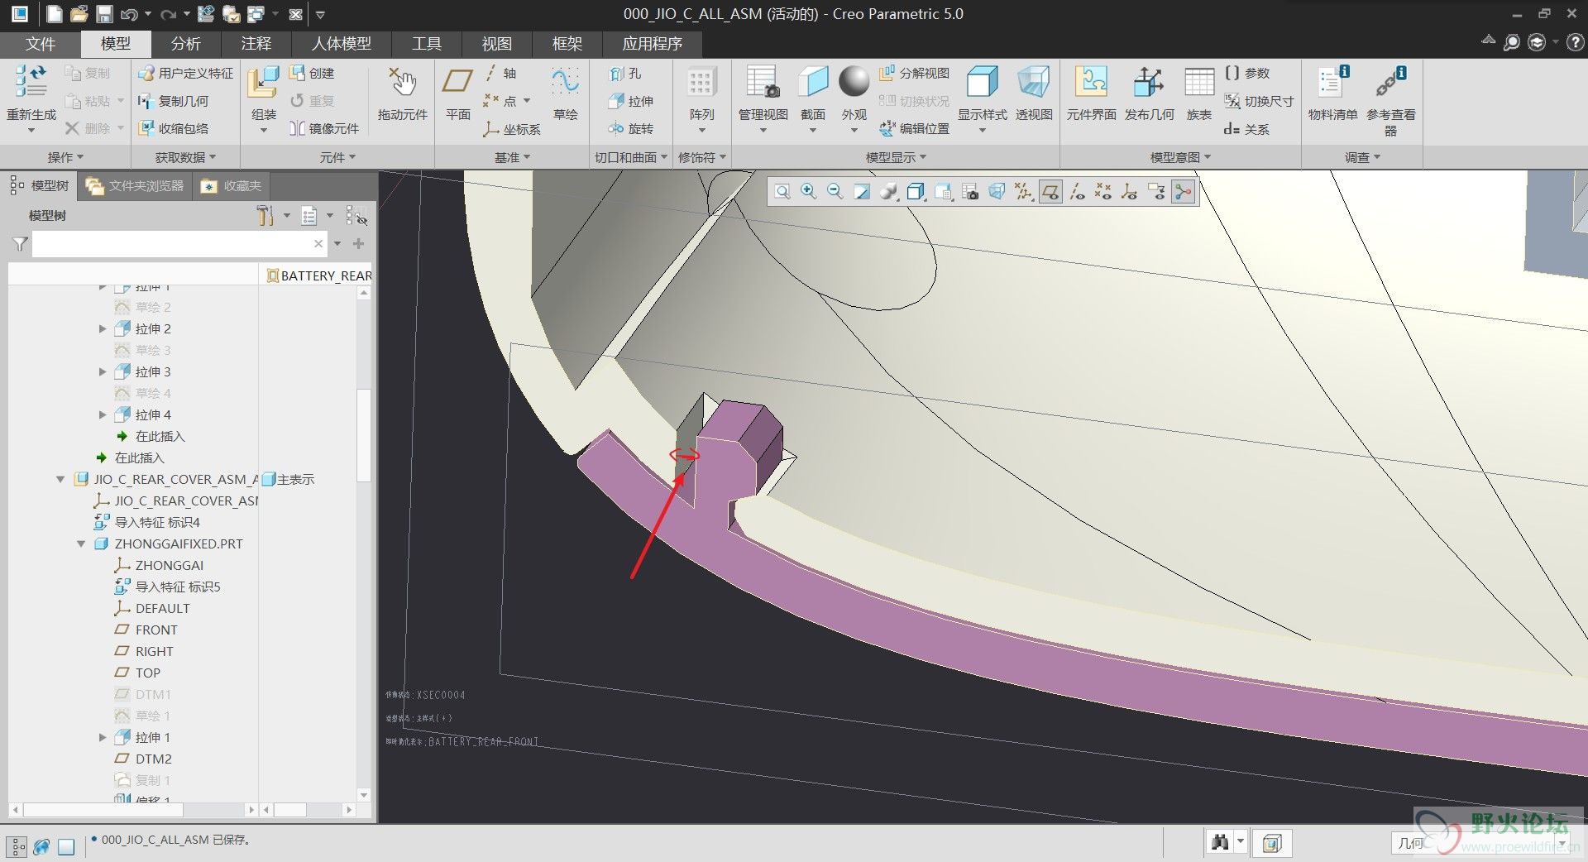Toggle datum point display in graphics toolbar
Screen dimensions: 1588x862
coord(1103,192)
